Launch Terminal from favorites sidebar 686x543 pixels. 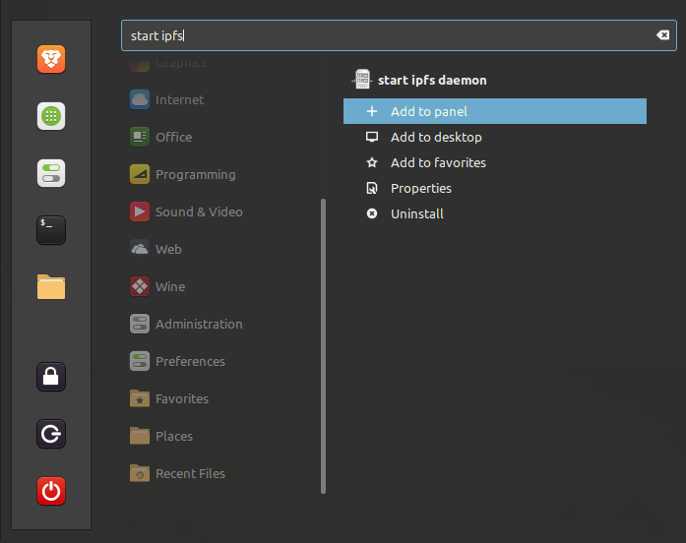[51, 230]
